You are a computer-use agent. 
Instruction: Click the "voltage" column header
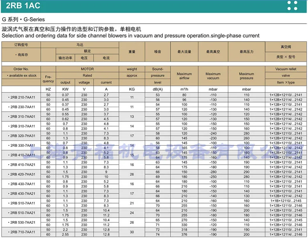84,82
